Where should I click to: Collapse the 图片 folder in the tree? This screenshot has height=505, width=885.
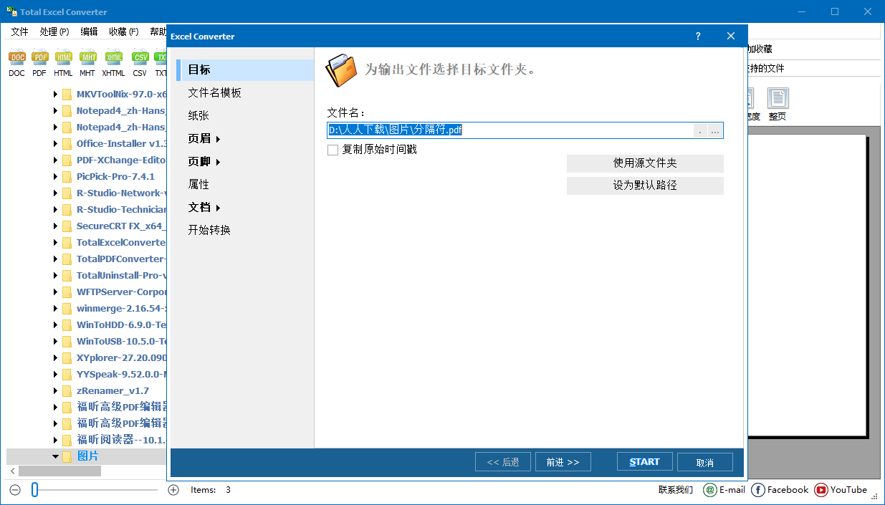[x=54, y=456]
